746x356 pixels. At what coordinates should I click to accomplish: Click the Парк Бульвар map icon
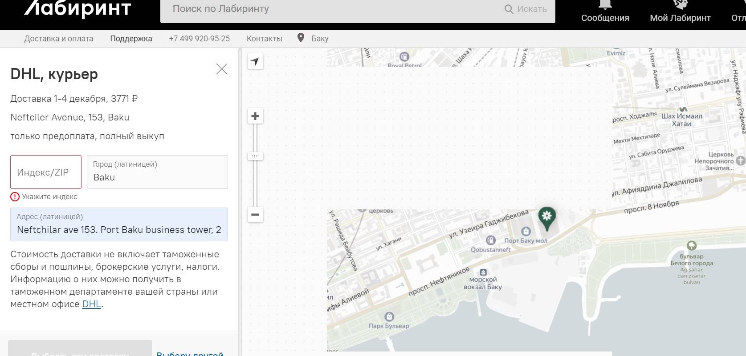pyautogui.click(x=389, y=316)
